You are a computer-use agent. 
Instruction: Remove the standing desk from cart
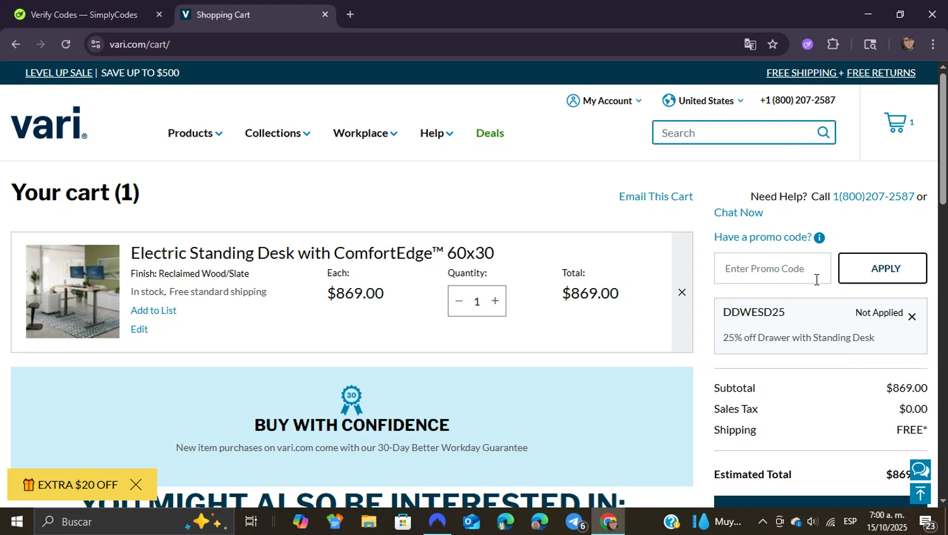[x=682, y=292]
